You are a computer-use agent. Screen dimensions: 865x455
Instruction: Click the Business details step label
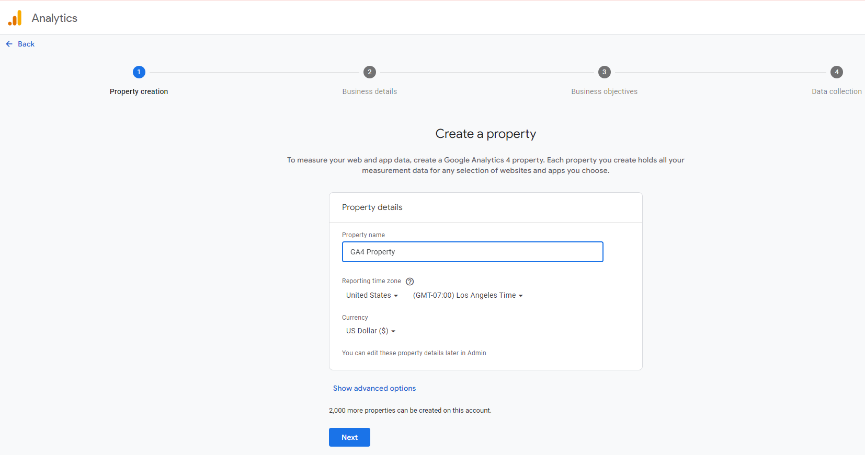pyautogui.click(x=370, y=91)
